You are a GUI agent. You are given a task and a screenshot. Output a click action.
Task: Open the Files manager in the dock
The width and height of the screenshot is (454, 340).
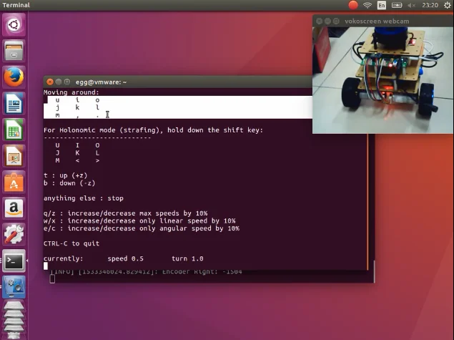[x=14, y=51]
